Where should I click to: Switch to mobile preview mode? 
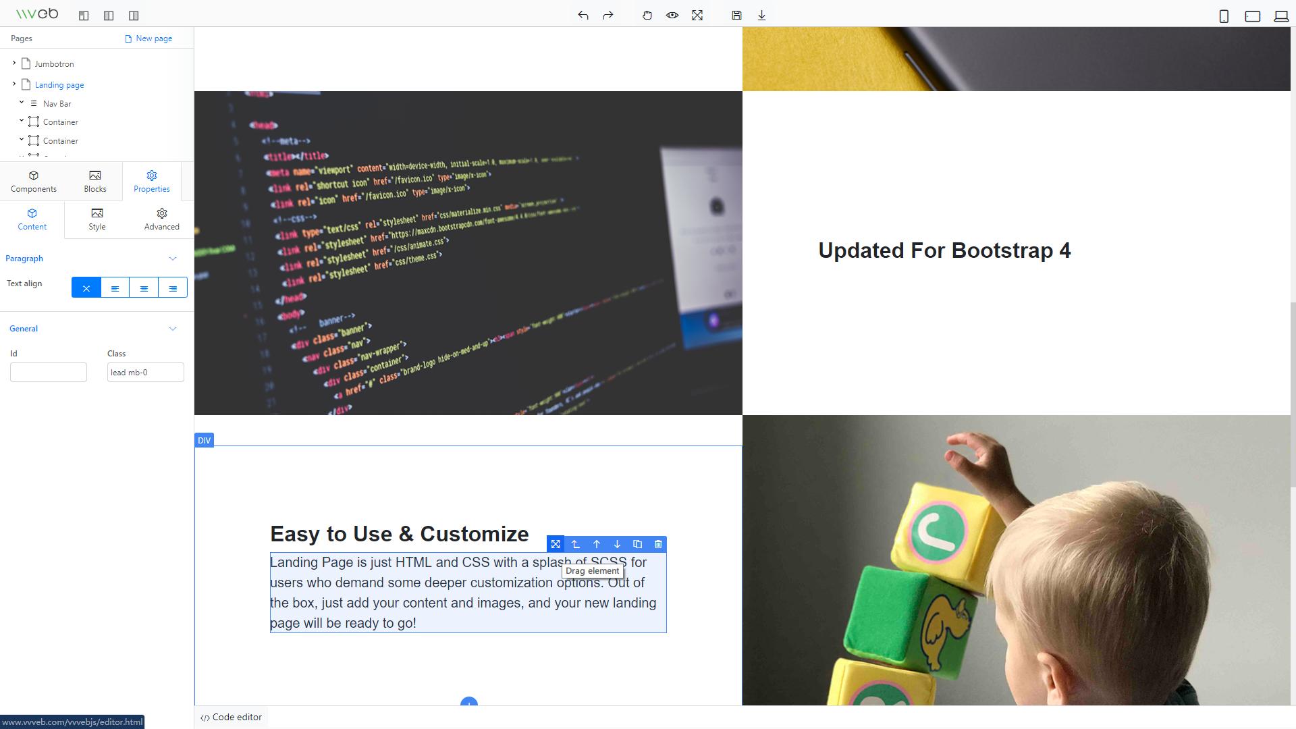1223,16
